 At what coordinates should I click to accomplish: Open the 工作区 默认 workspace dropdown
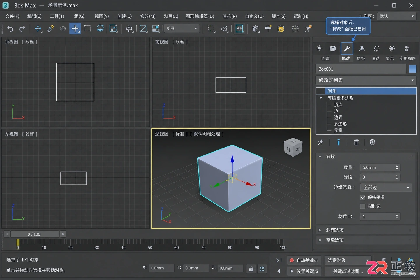point(397,16)
